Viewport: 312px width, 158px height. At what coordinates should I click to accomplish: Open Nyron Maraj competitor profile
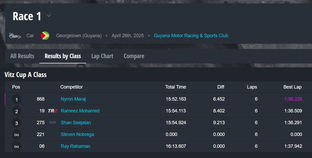coord(73,99)
